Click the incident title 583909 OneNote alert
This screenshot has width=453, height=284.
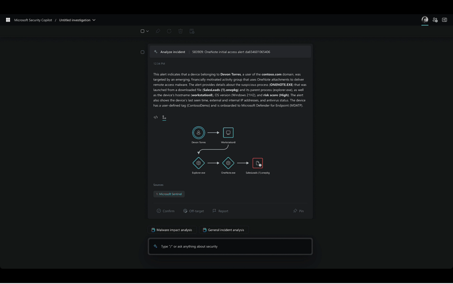231,52
